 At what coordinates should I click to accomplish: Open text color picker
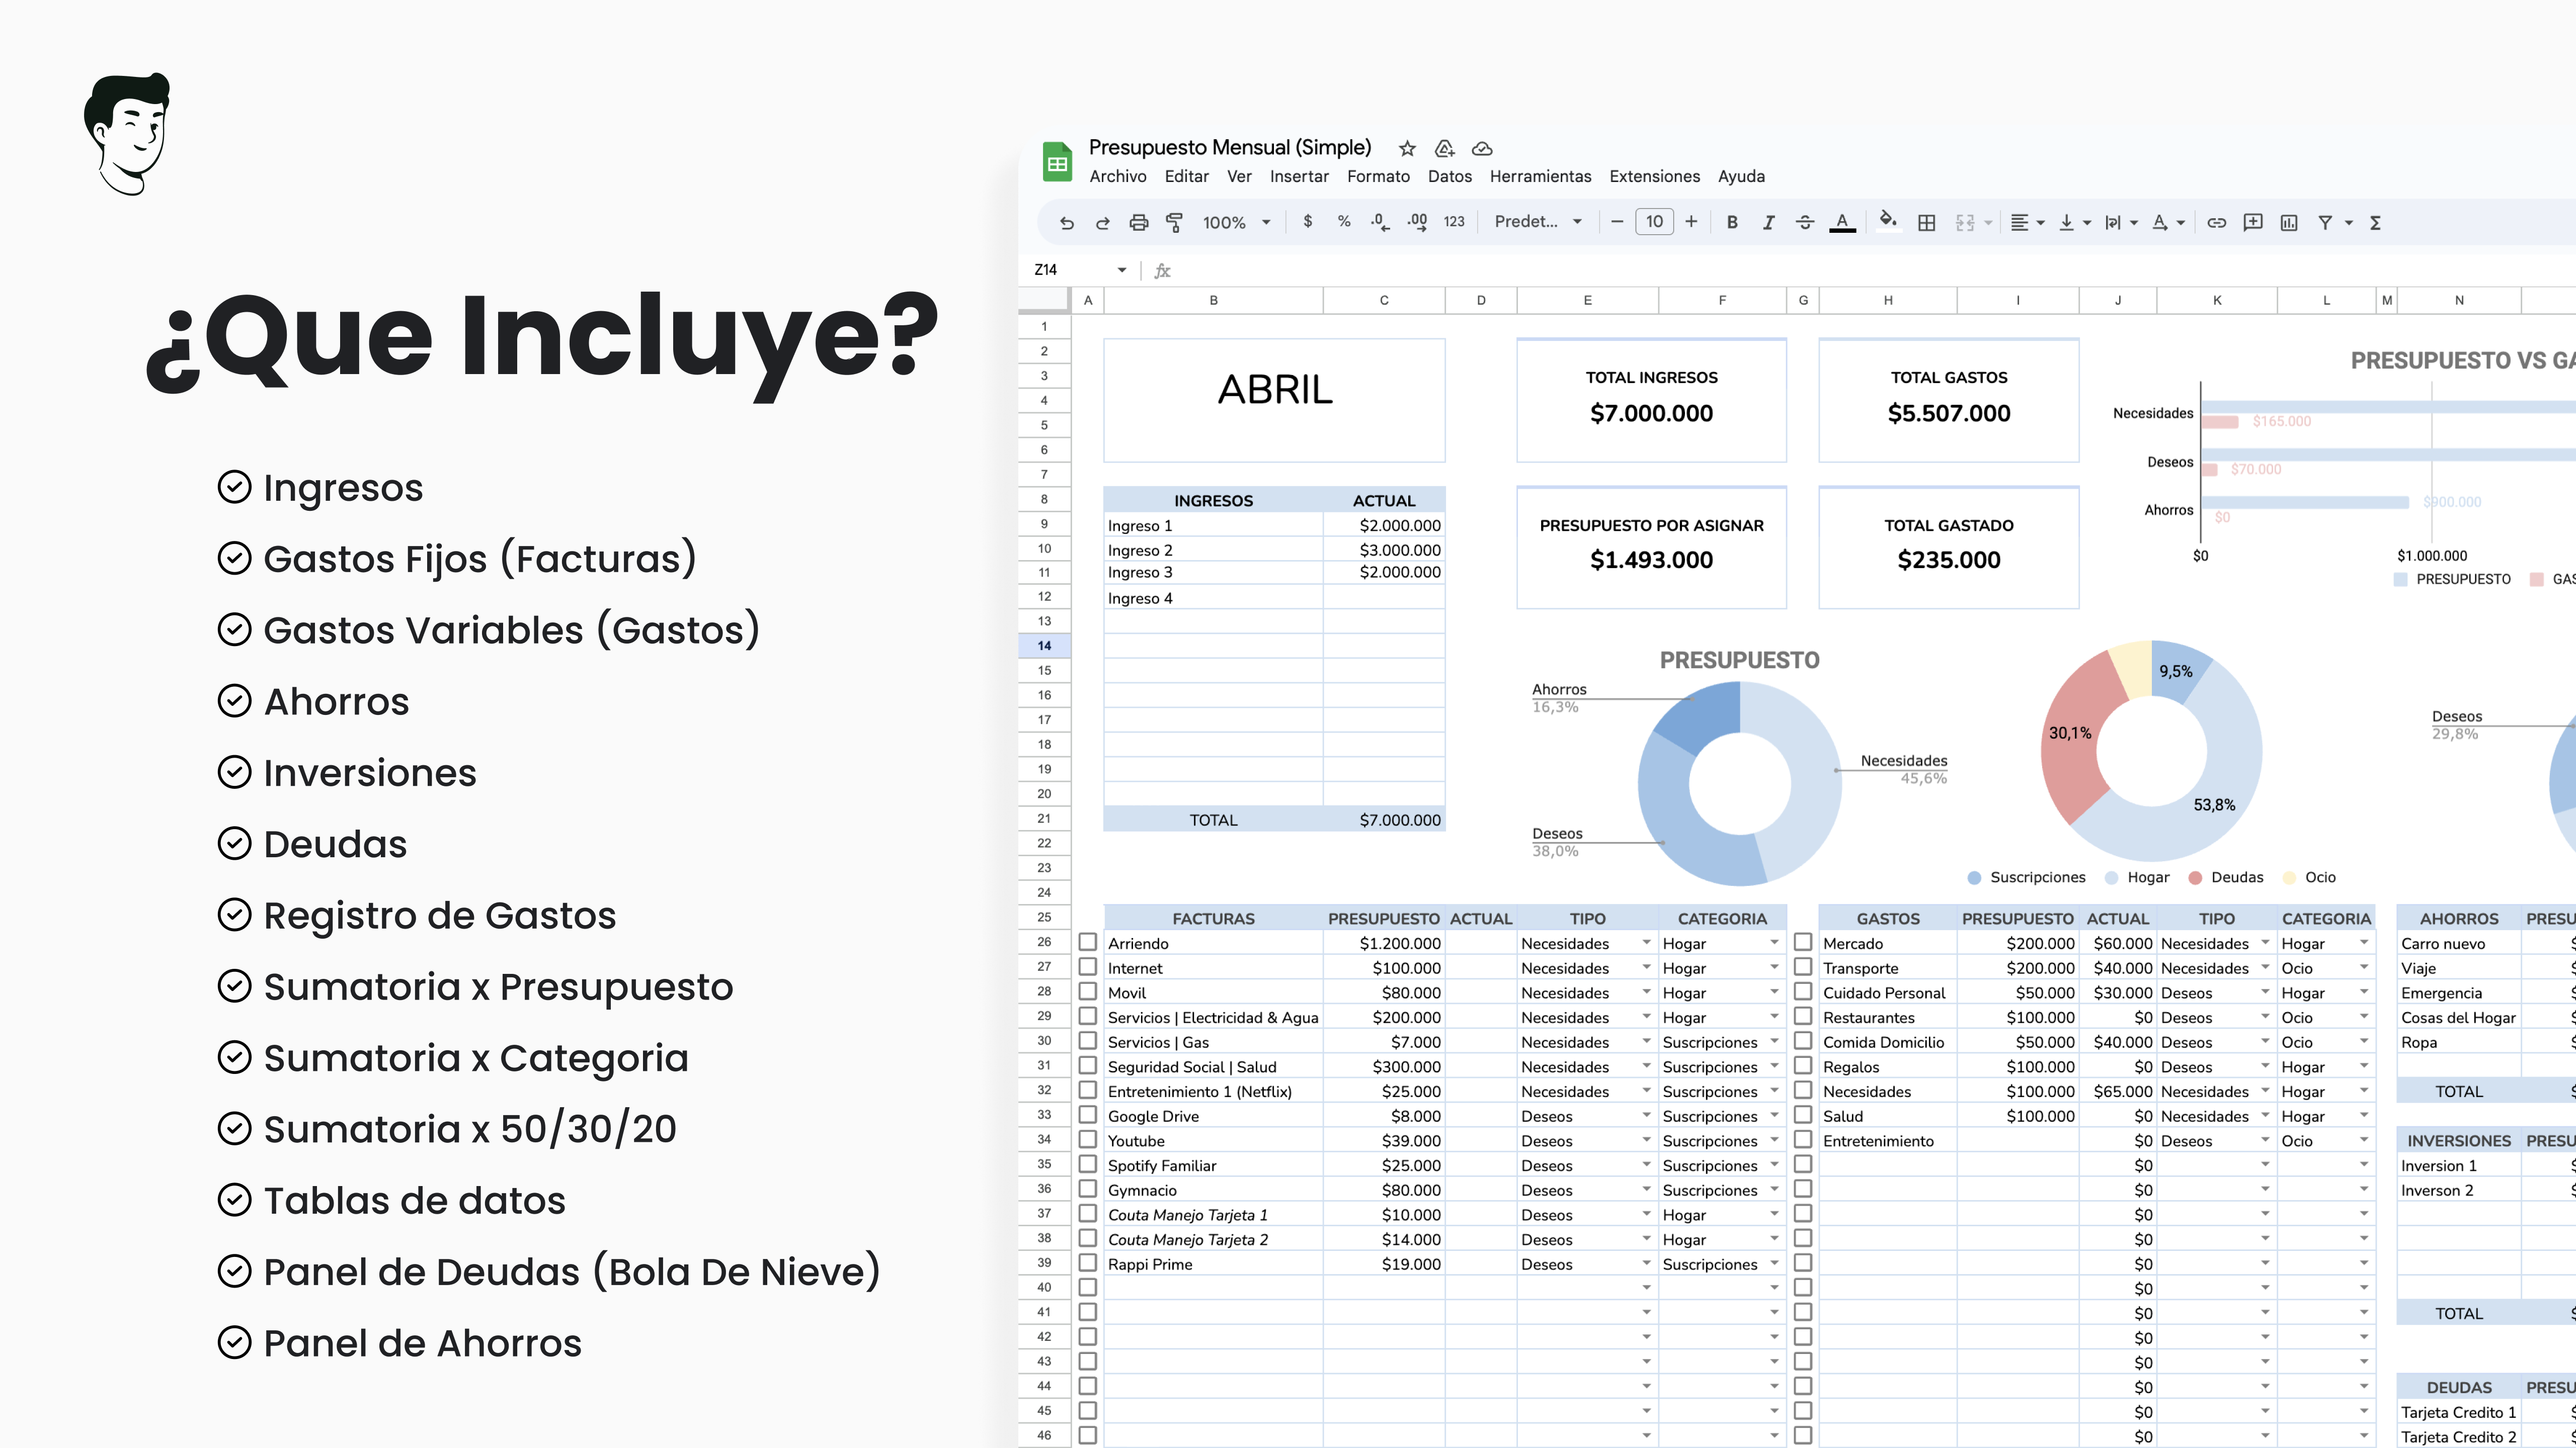1842,223
